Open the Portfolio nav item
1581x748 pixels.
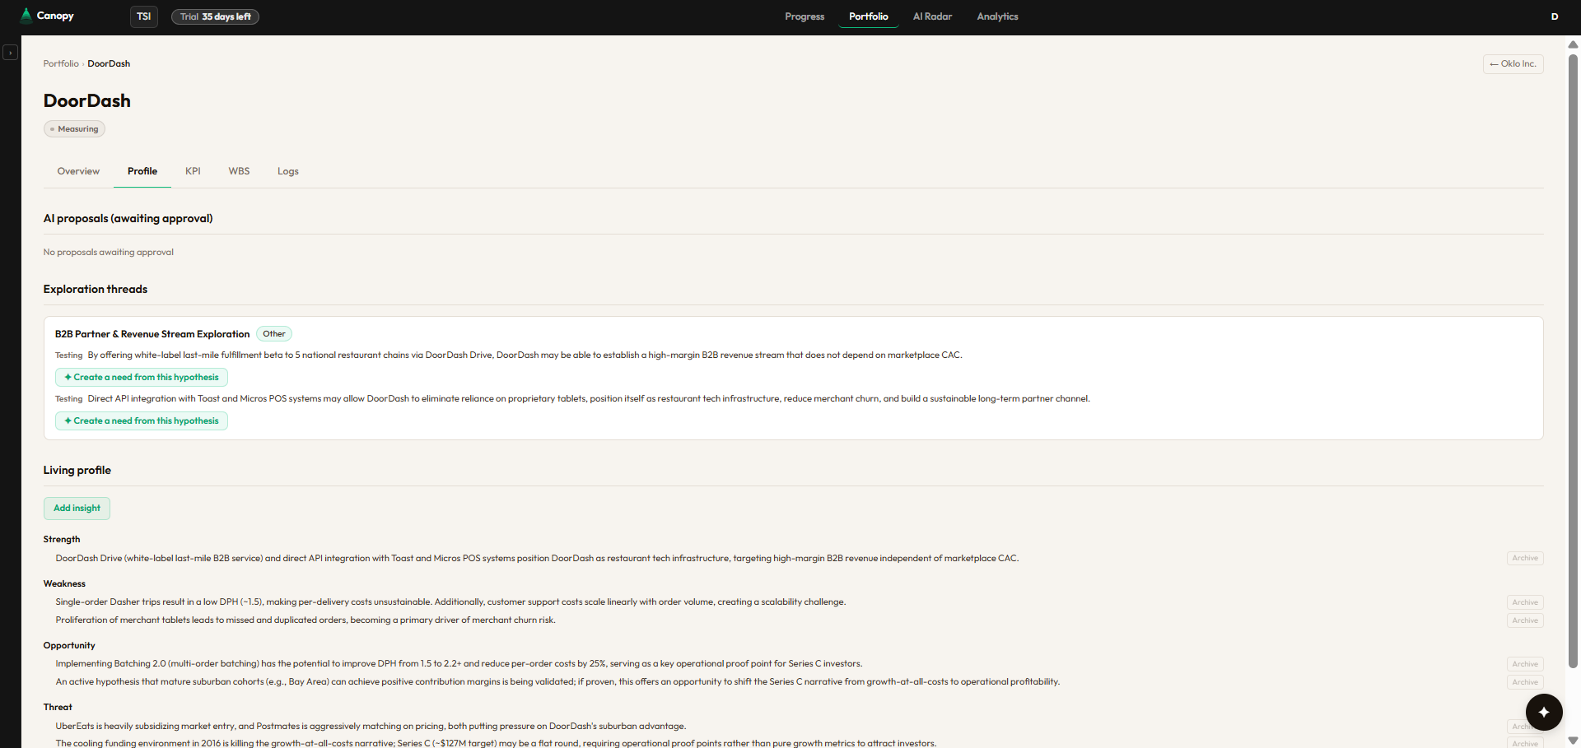869,16
